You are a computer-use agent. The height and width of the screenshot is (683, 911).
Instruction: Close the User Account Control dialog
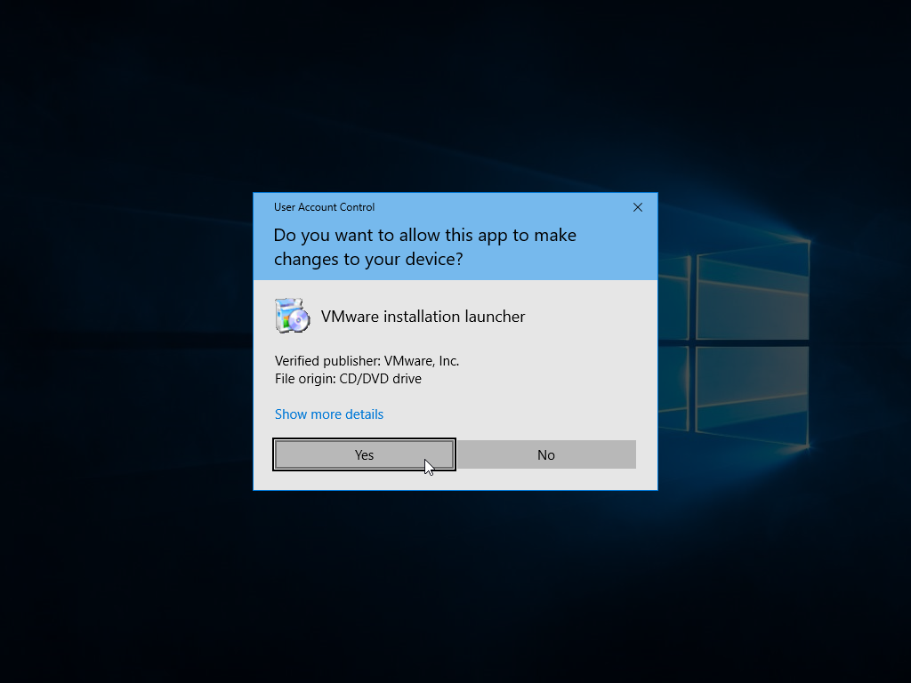coord(637,207)
